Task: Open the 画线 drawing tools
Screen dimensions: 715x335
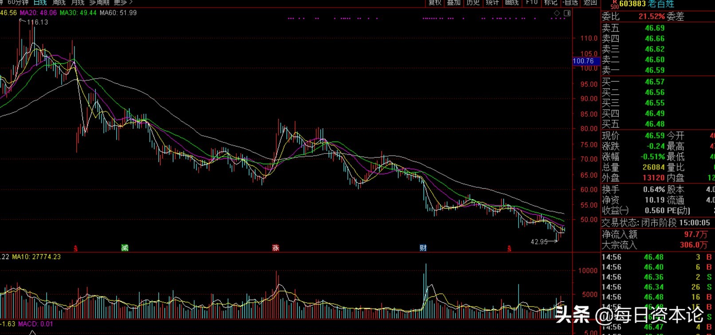Action: click(511, 3)
